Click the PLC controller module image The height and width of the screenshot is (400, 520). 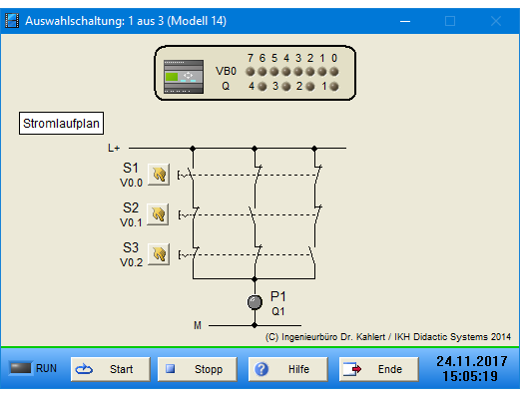tap(184, 77)
